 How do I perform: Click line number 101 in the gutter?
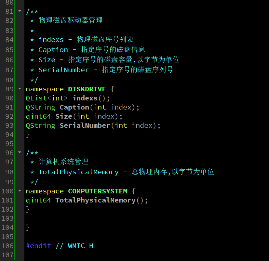tap(7, 200)
